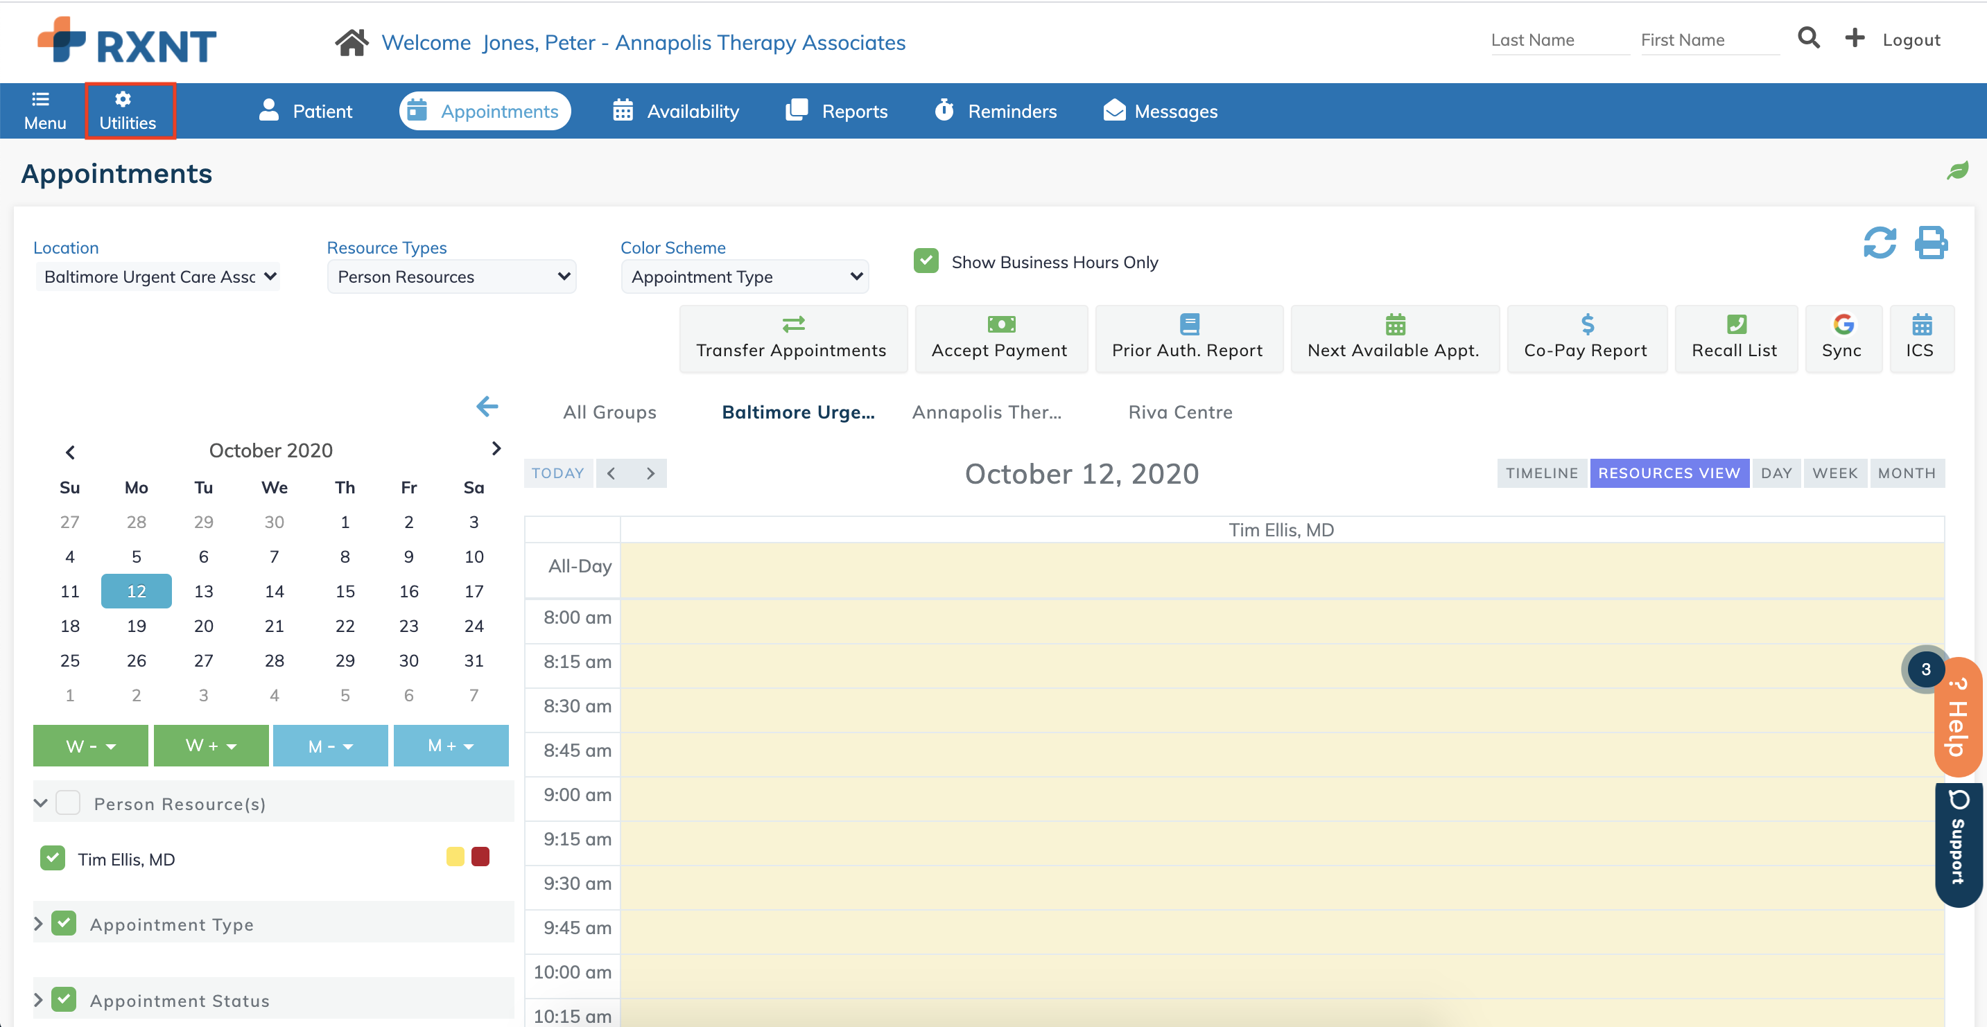Collapse sidebar with blue back arrow
The image size is (1987, 1027).
(x=487, y=406)
